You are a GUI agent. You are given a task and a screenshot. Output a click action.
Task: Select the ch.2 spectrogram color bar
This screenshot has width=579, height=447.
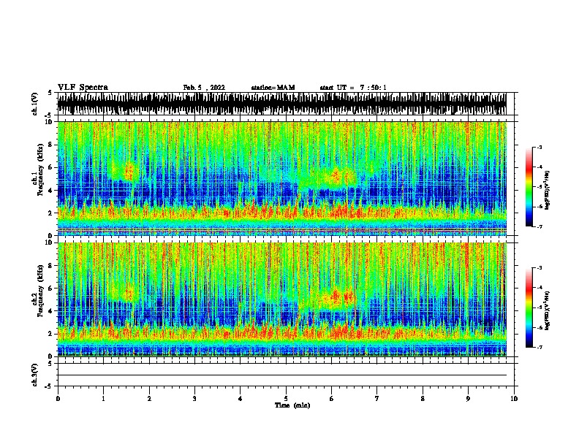[529, 307]
